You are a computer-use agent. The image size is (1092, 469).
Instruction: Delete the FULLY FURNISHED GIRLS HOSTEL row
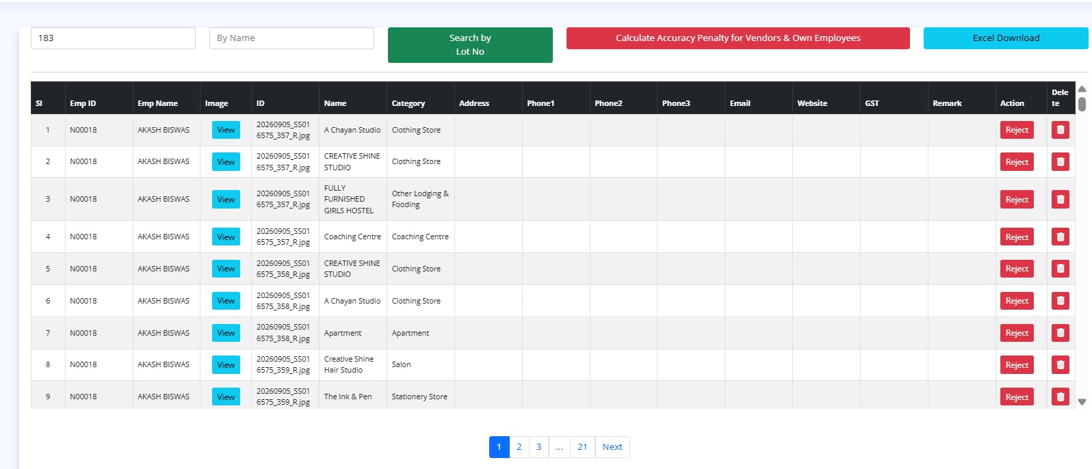click(1060, 200)
